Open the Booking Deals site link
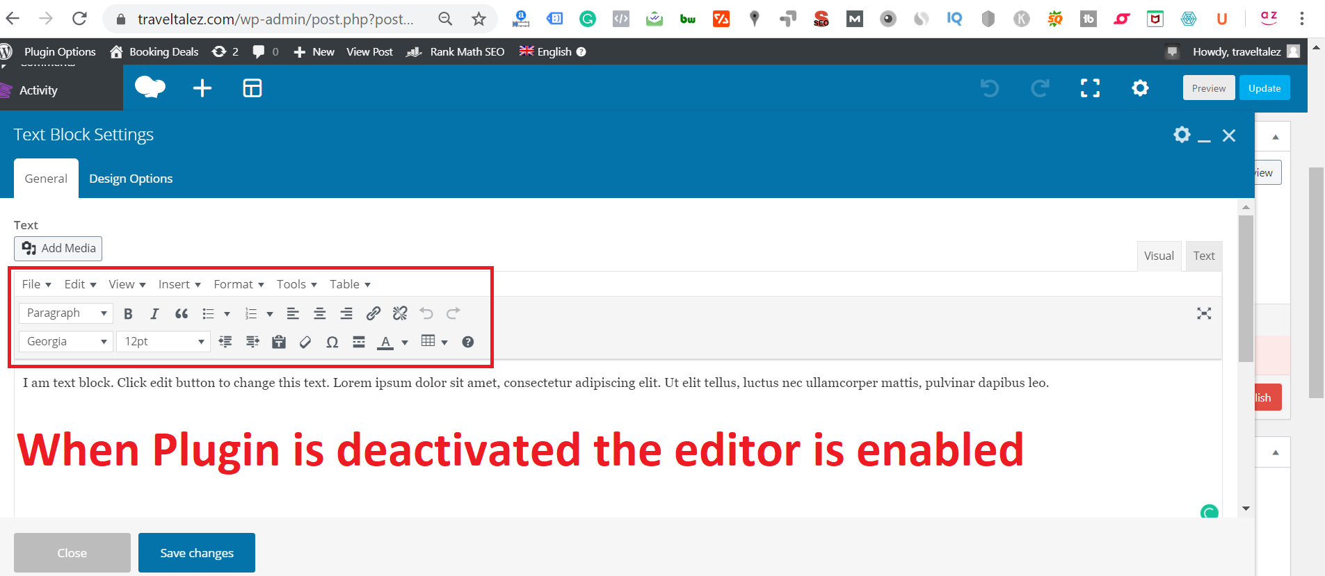 click(x=154, y=51)
